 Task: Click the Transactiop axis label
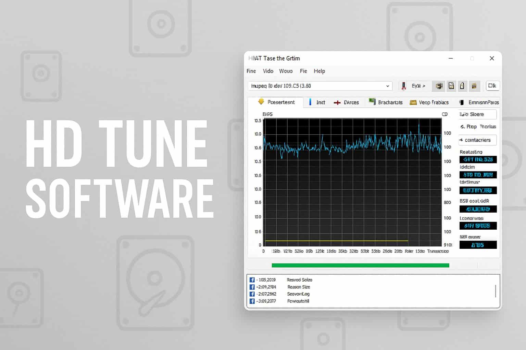coord(438,251)
